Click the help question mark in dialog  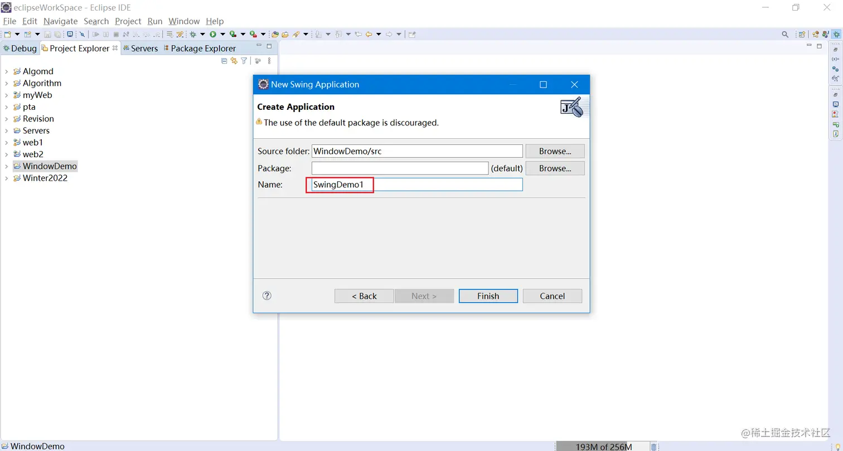267,295
